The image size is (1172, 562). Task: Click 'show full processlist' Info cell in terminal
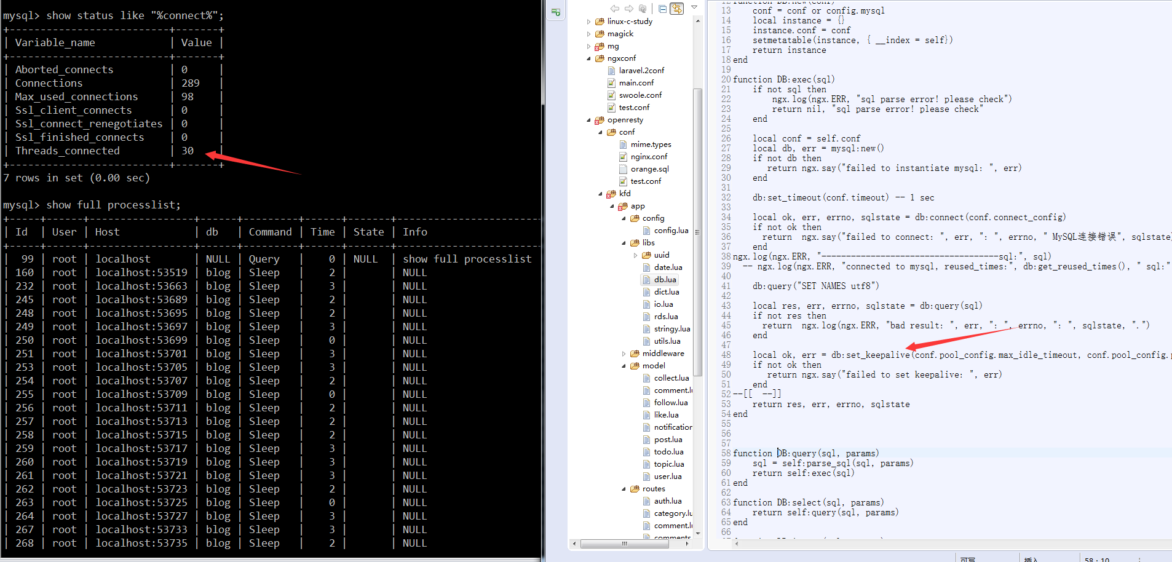coord(467,259)
